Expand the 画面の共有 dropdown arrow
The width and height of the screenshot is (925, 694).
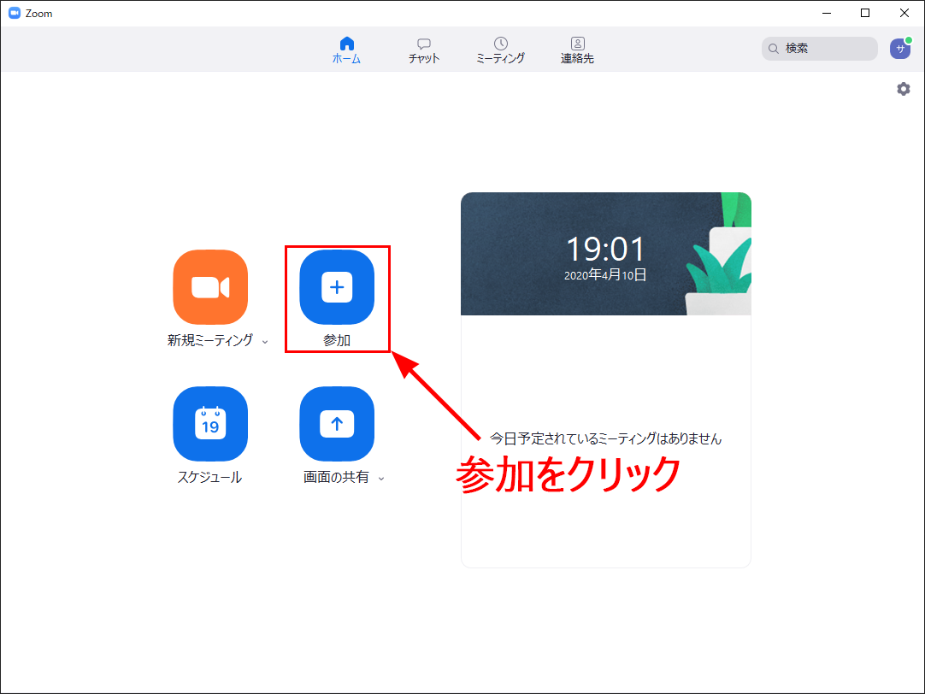[x=381, y=479]
